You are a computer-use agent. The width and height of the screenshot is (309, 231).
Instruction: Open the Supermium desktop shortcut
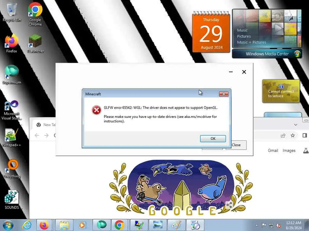point(12,75)
